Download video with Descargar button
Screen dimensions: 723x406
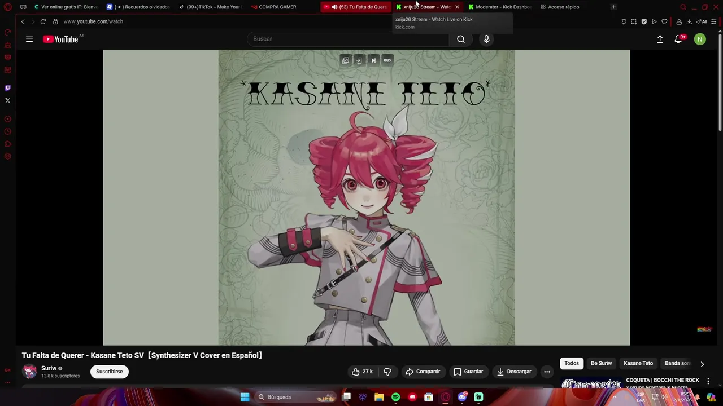click(x=515, y=372)
